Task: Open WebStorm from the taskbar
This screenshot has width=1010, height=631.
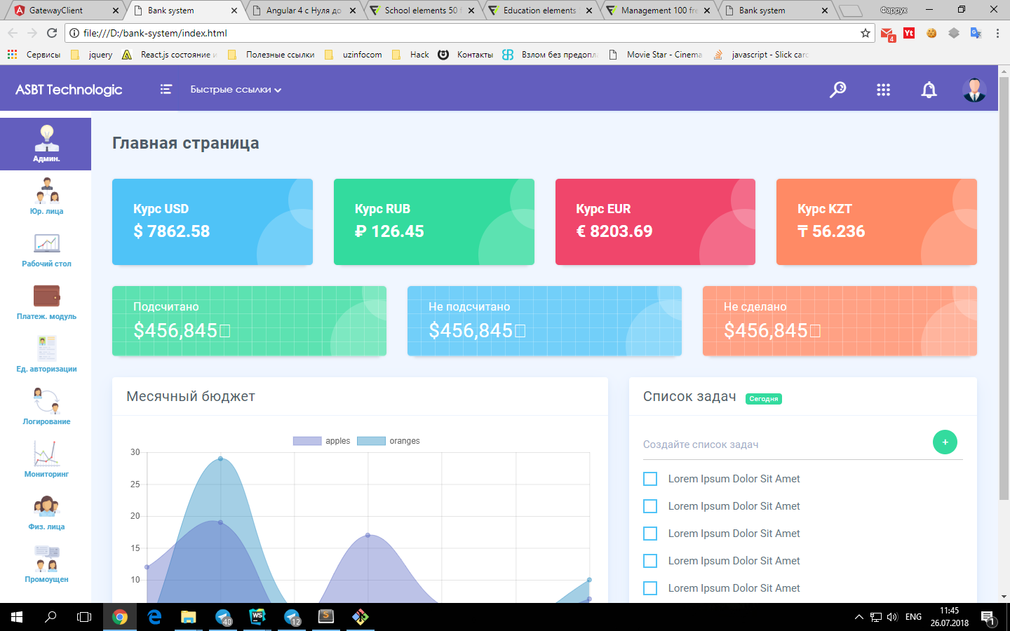Action: point(257,617)
